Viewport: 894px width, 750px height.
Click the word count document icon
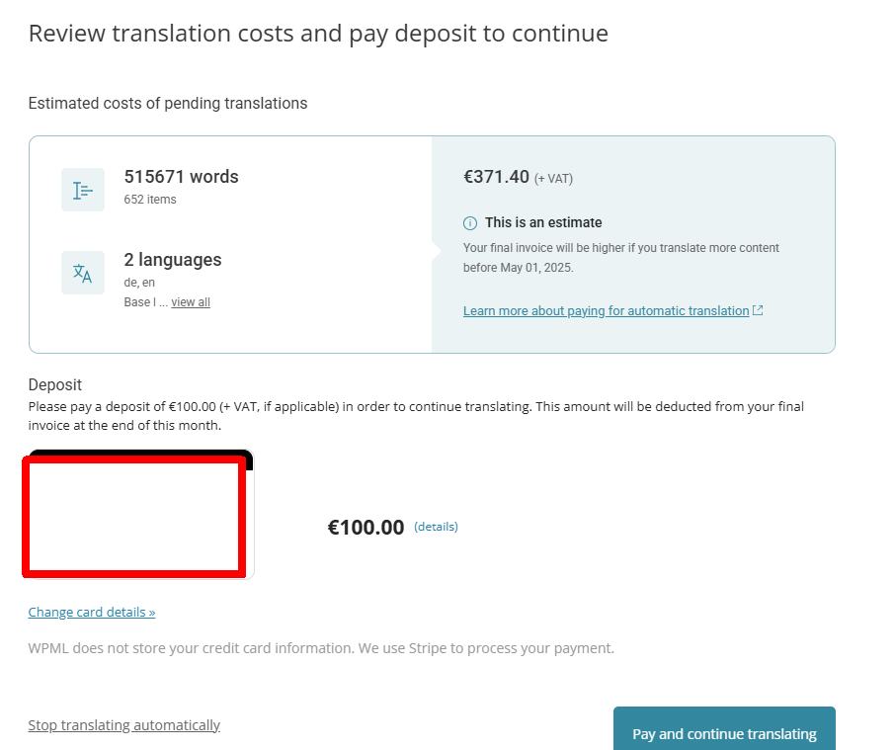point(83,190)
